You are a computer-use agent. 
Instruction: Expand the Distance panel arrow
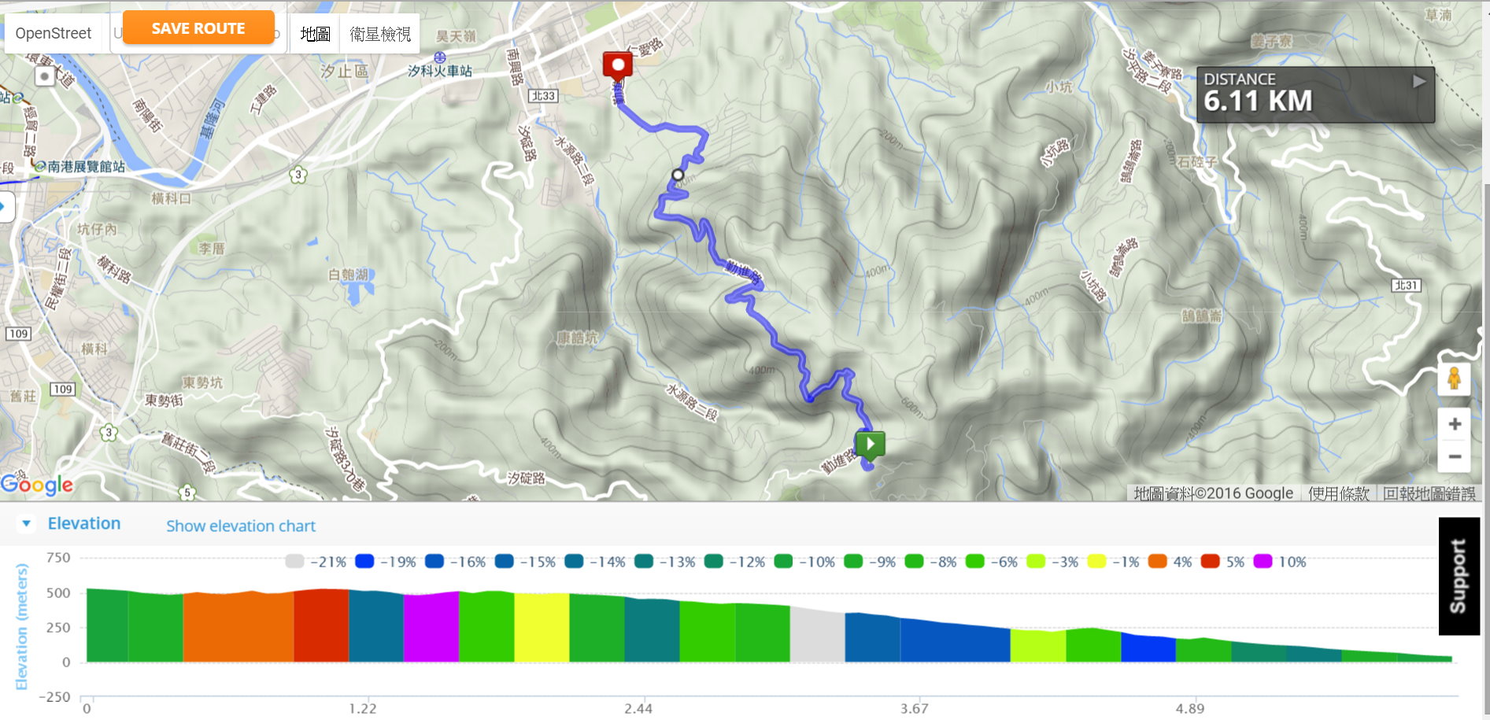tap(1418, 81)
